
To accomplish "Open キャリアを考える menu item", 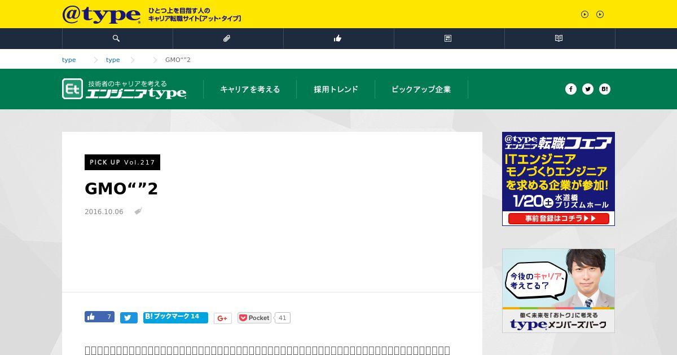I will pyautogui.click(x=250, y=89).
